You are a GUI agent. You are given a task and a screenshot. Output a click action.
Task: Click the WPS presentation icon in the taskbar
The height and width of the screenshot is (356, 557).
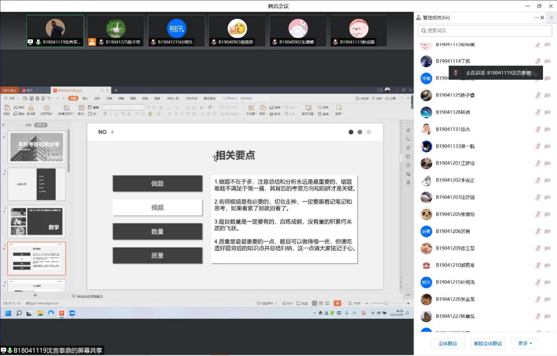pos(61,313)
